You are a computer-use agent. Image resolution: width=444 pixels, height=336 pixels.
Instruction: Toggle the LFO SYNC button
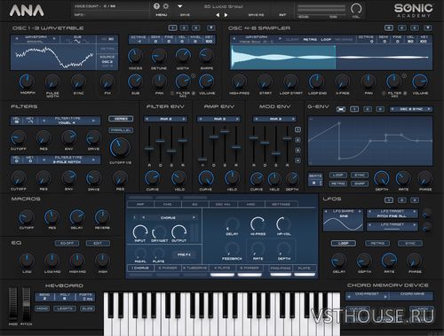pos(410,243)
